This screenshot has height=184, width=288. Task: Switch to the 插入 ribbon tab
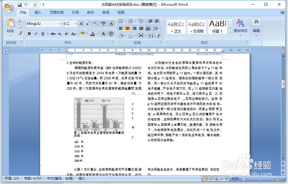pos(37,12)
